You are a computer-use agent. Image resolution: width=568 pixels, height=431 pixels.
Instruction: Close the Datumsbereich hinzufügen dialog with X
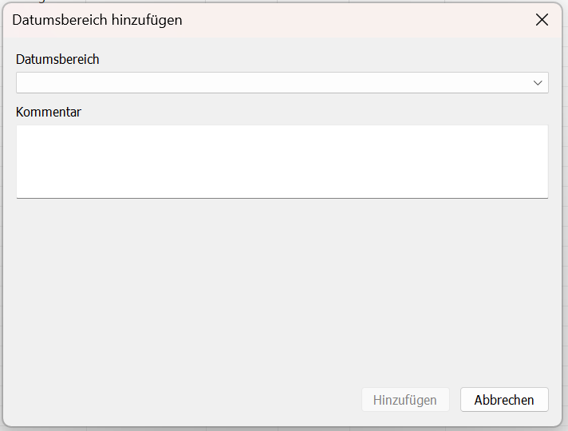(542, 20)
